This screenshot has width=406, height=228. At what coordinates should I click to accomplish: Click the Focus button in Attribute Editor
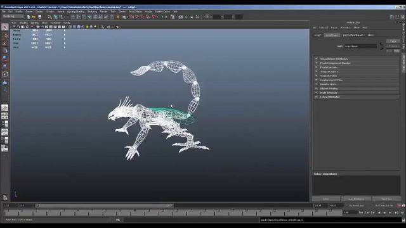click(393, 41)
